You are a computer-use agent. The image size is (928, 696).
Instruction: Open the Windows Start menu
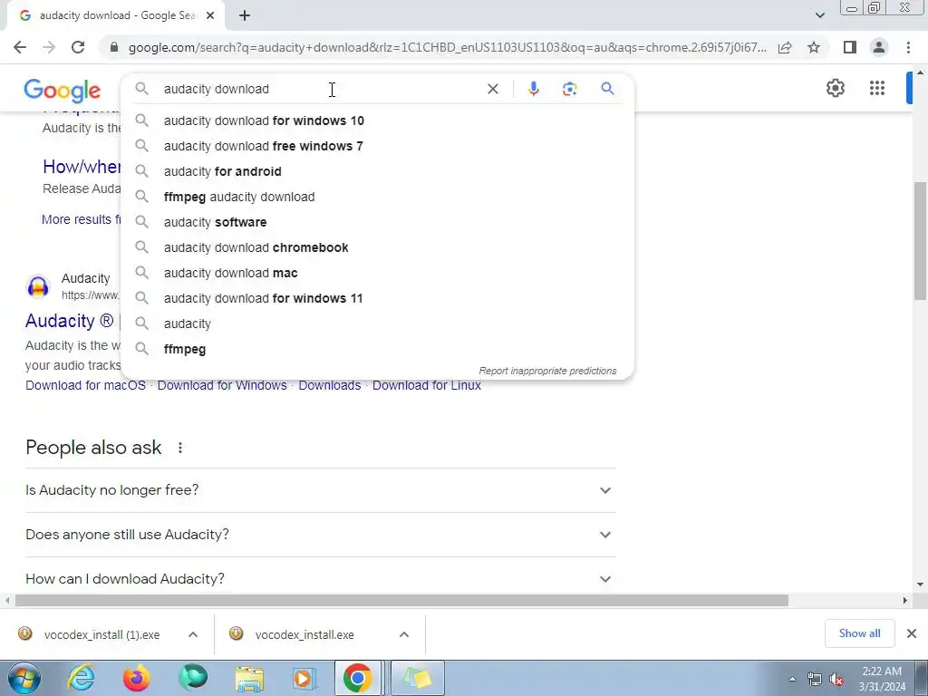point(24,678)
